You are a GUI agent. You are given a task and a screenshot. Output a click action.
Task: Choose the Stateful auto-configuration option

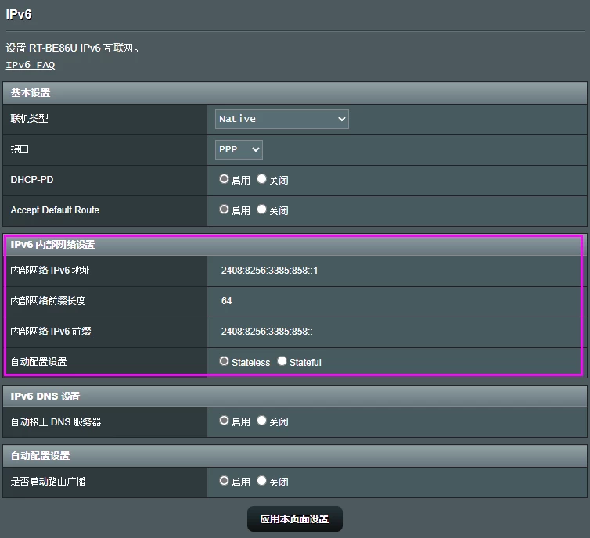coord(282,361)
